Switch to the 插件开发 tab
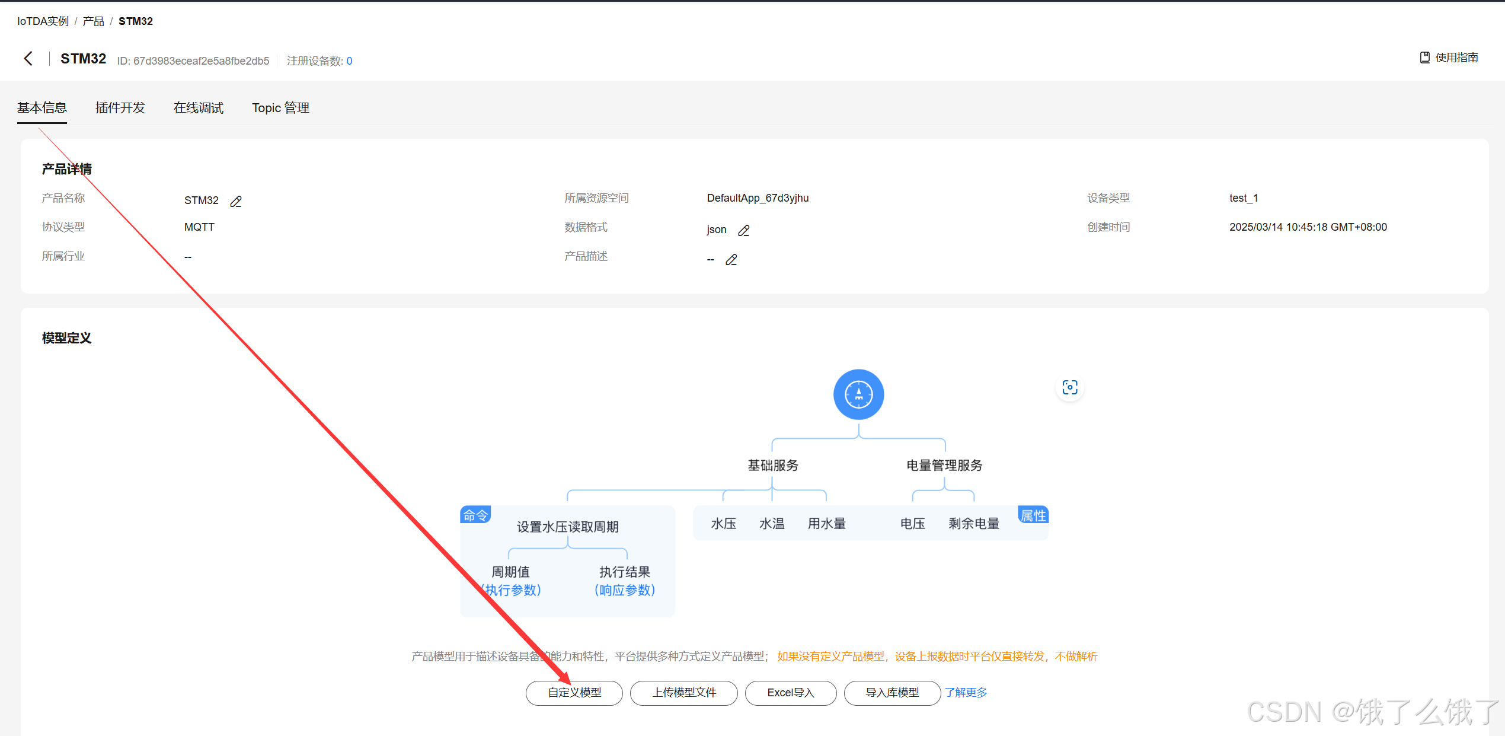 click(x=120, y=108)
